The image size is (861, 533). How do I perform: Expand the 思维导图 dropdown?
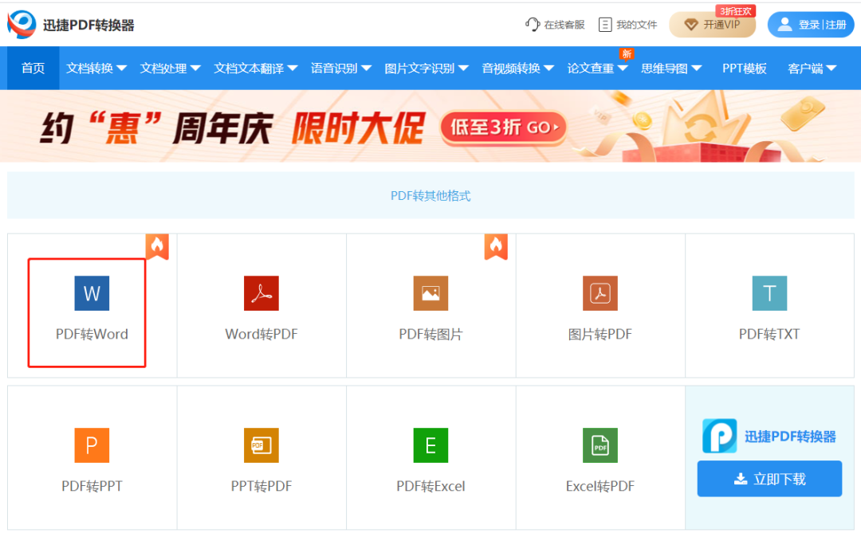tap(671, 68)
